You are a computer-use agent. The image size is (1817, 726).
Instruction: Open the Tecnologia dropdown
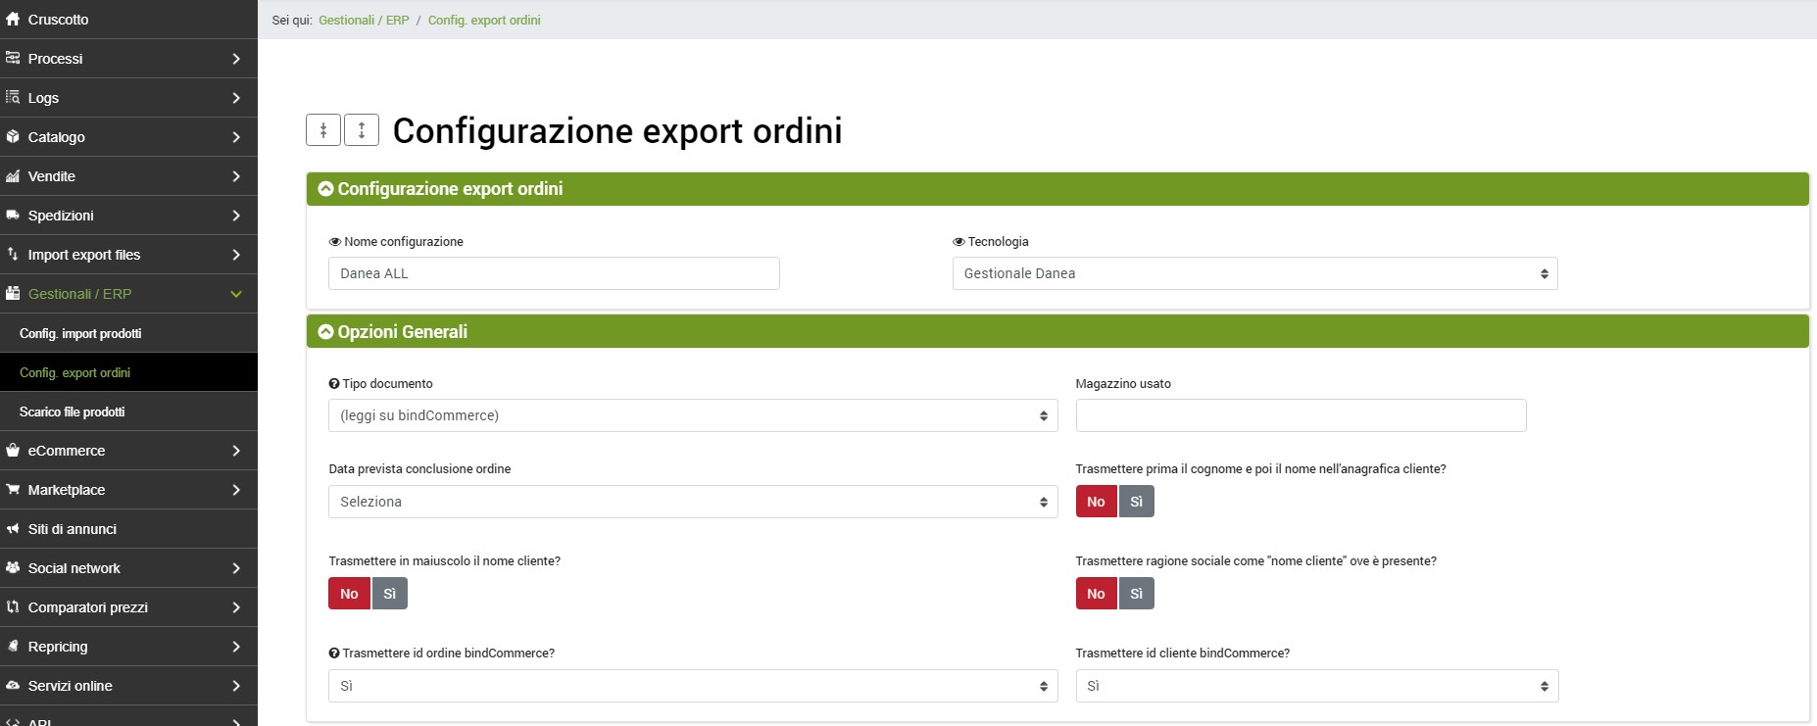(1254, 273)
